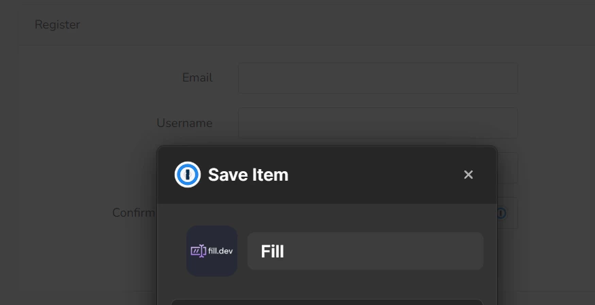Click the 1Password icon inside the Confirm field
595x305 pixels.
[x=502, y=213]
